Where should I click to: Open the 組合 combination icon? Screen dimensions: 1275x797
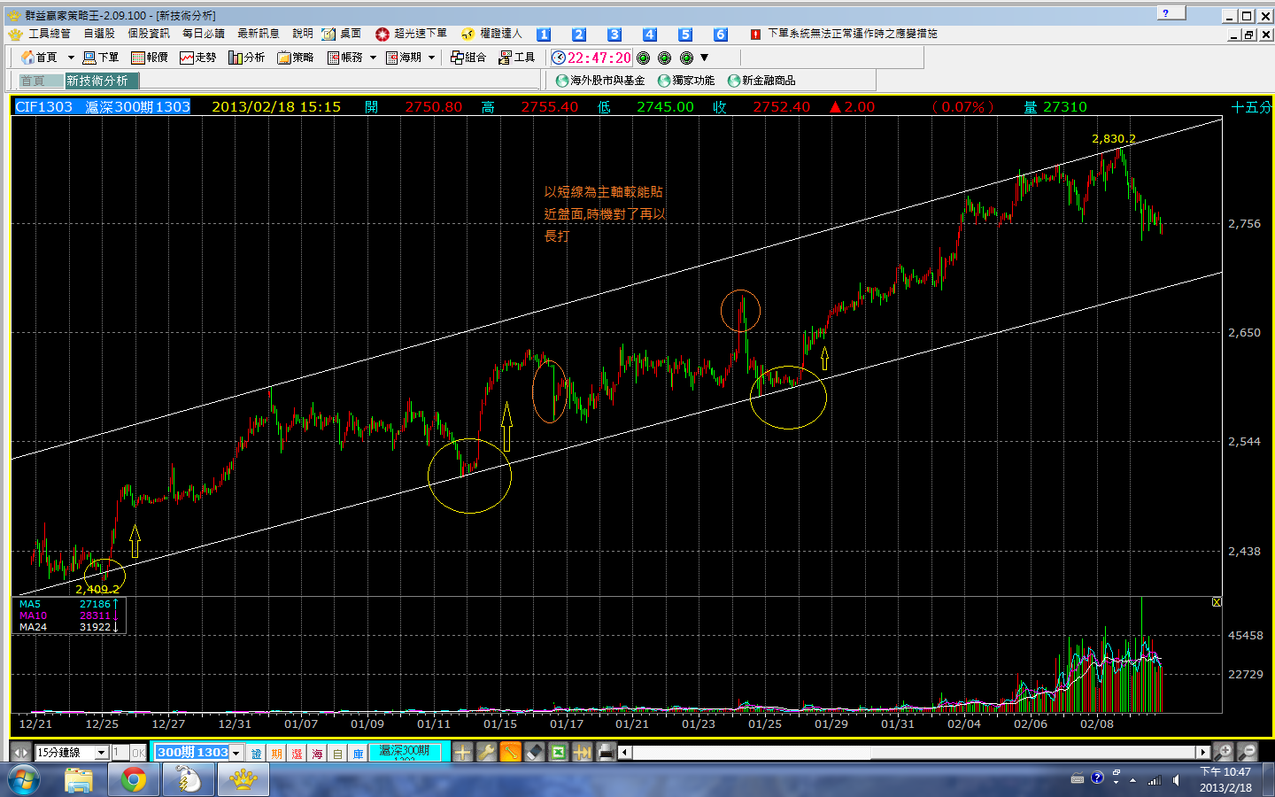pos(467,58)
